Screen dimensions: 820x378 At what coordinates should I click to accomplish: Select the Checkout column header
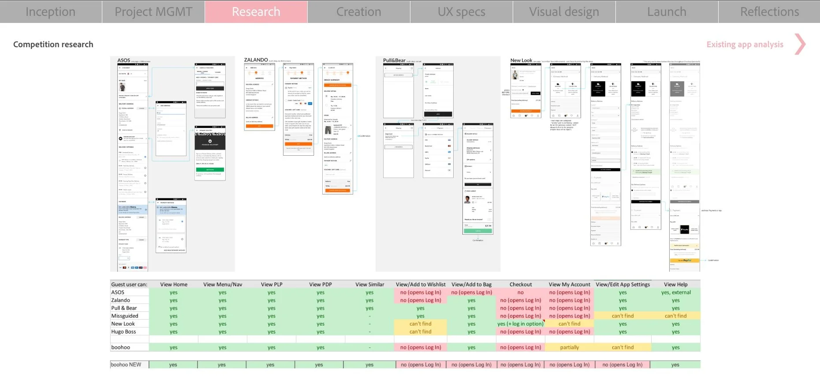[521, 284]
